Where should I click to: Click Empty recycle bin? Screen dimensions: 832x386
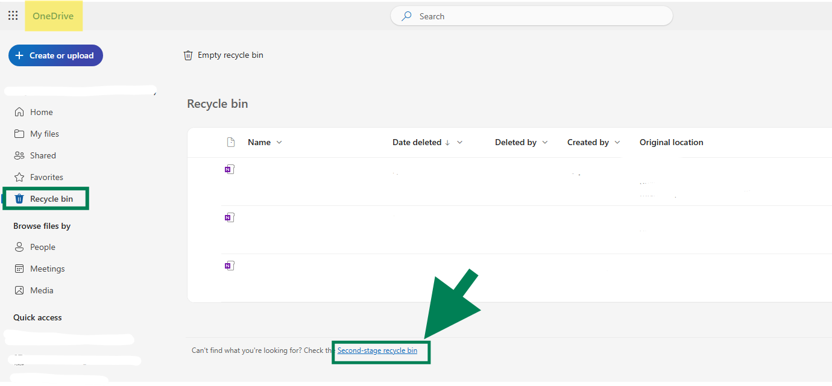tap(224, 55)
